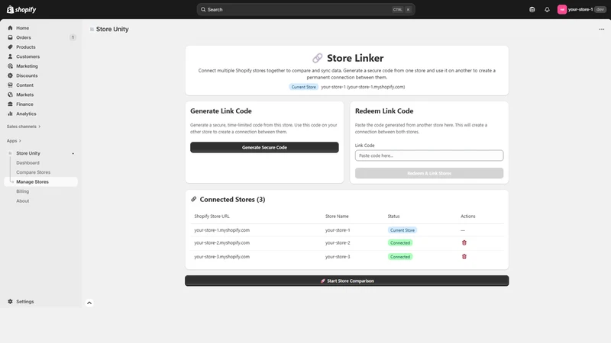Open the three-dot more actions menu

602,29
